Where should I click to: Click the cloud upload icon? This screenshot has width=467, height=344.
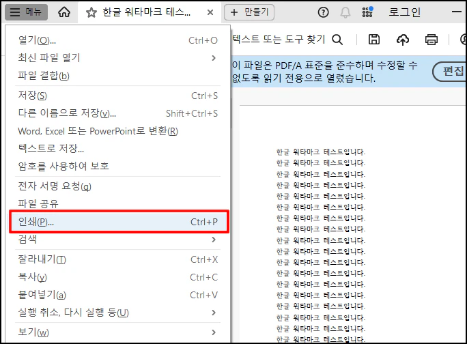[x=402, y=40]
